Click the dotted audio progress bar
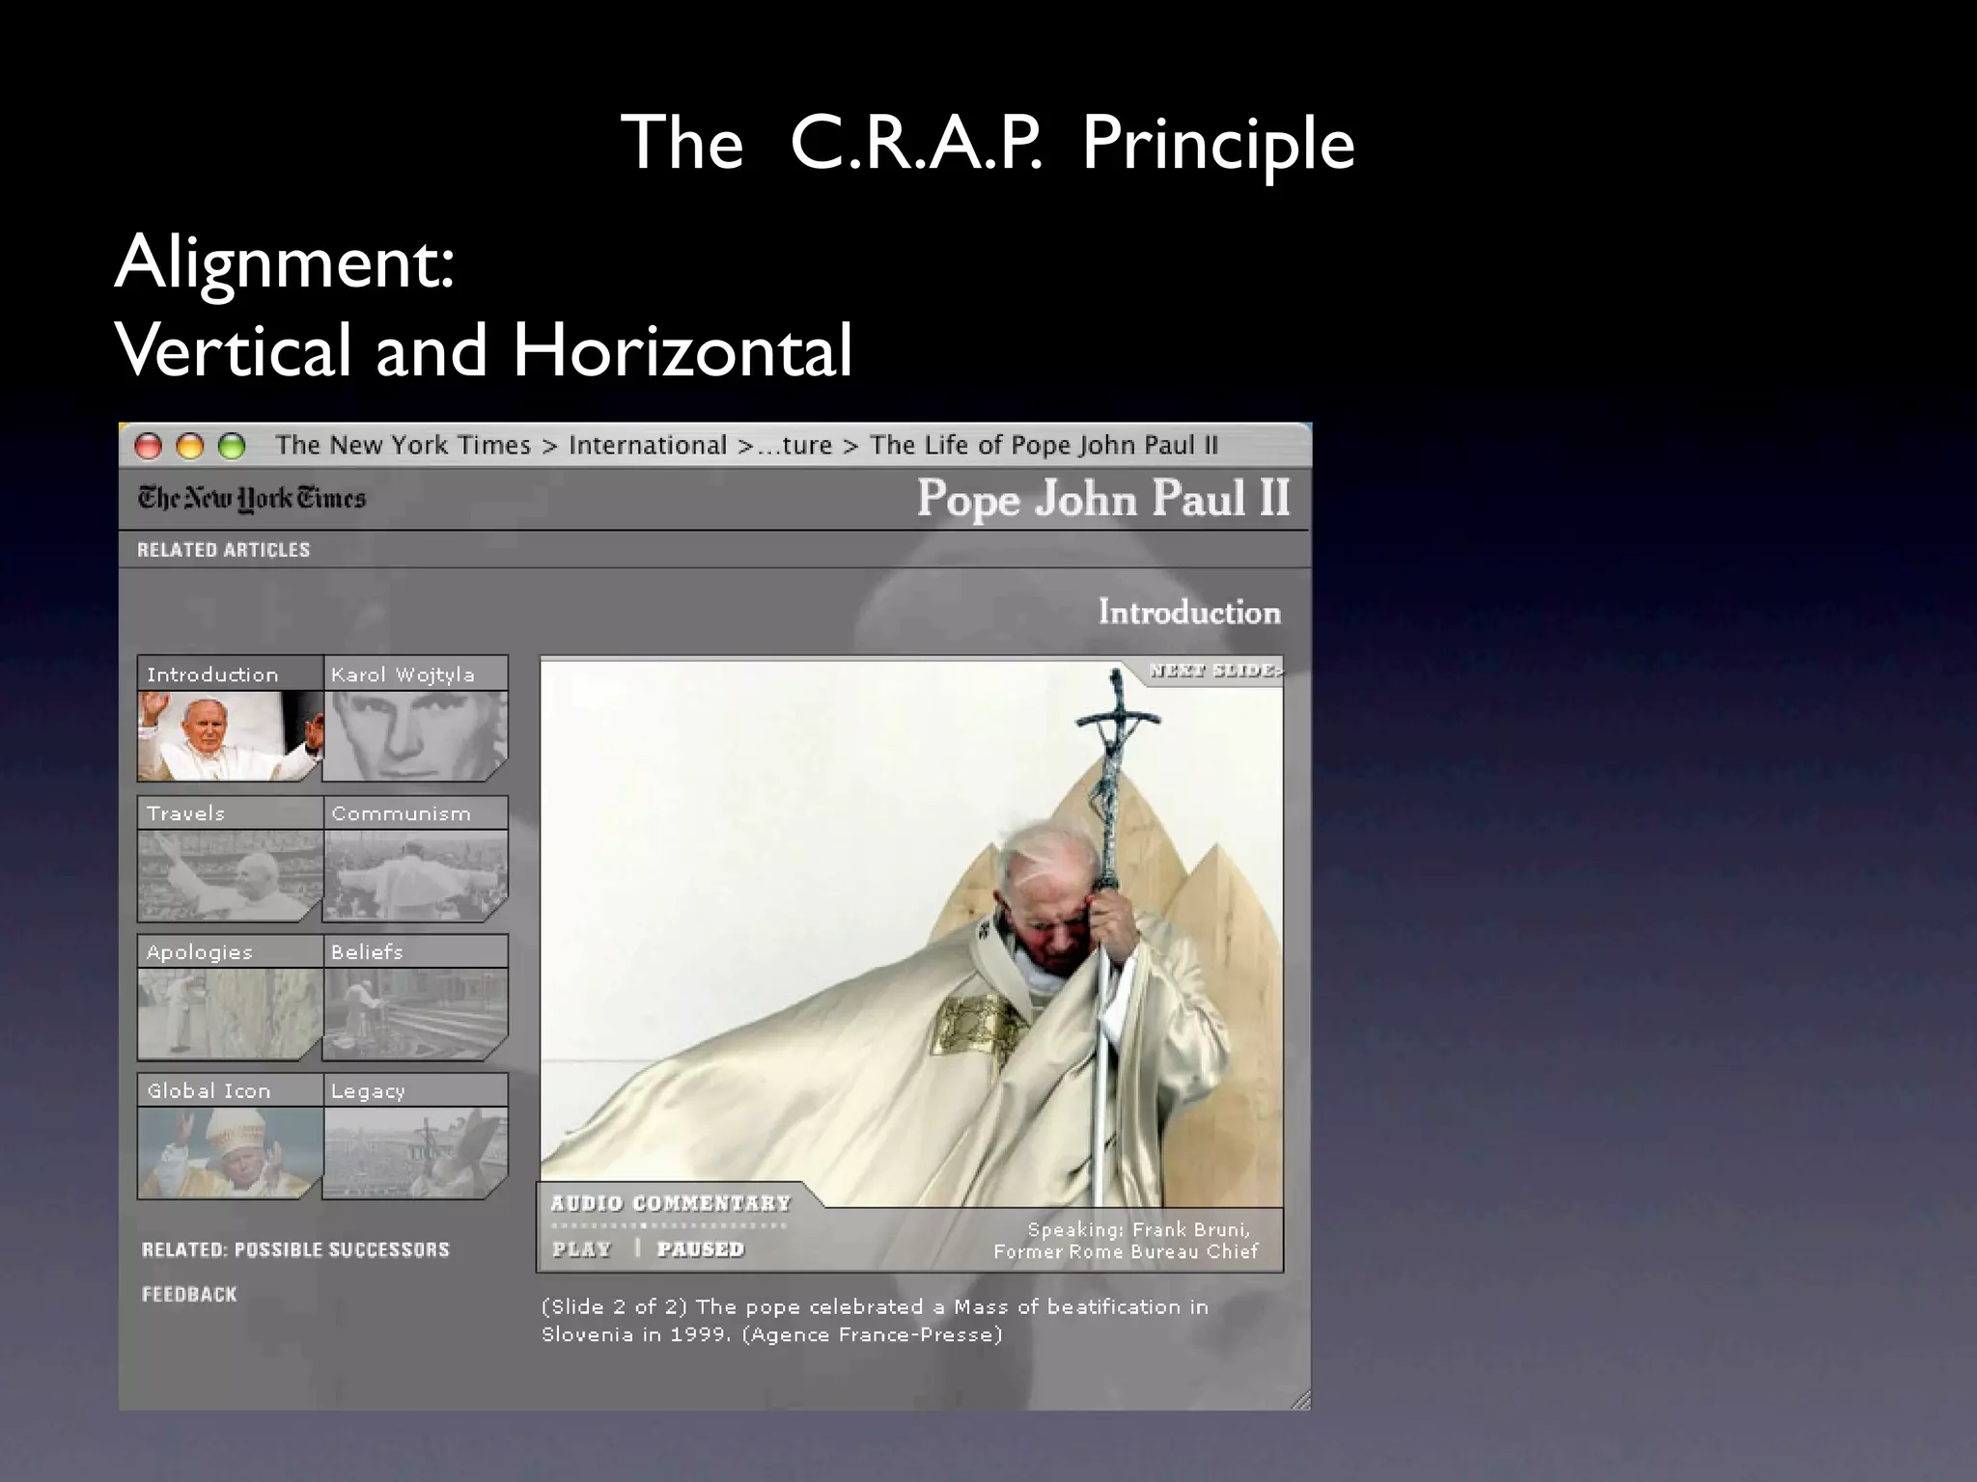Screen dimensions: 1977x1482 pos(668,1225)
